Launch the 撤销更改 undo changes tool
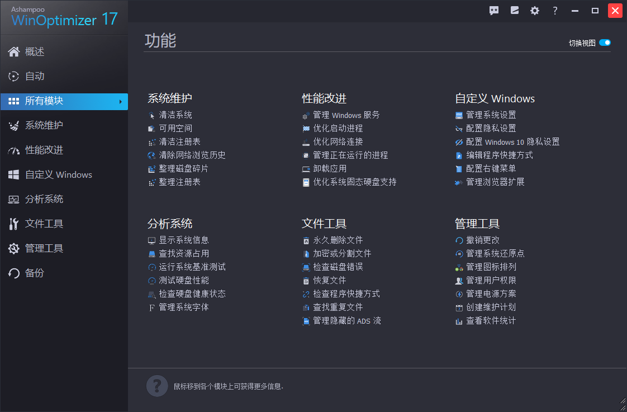The image size is (627, 412). tap(482, 239)
